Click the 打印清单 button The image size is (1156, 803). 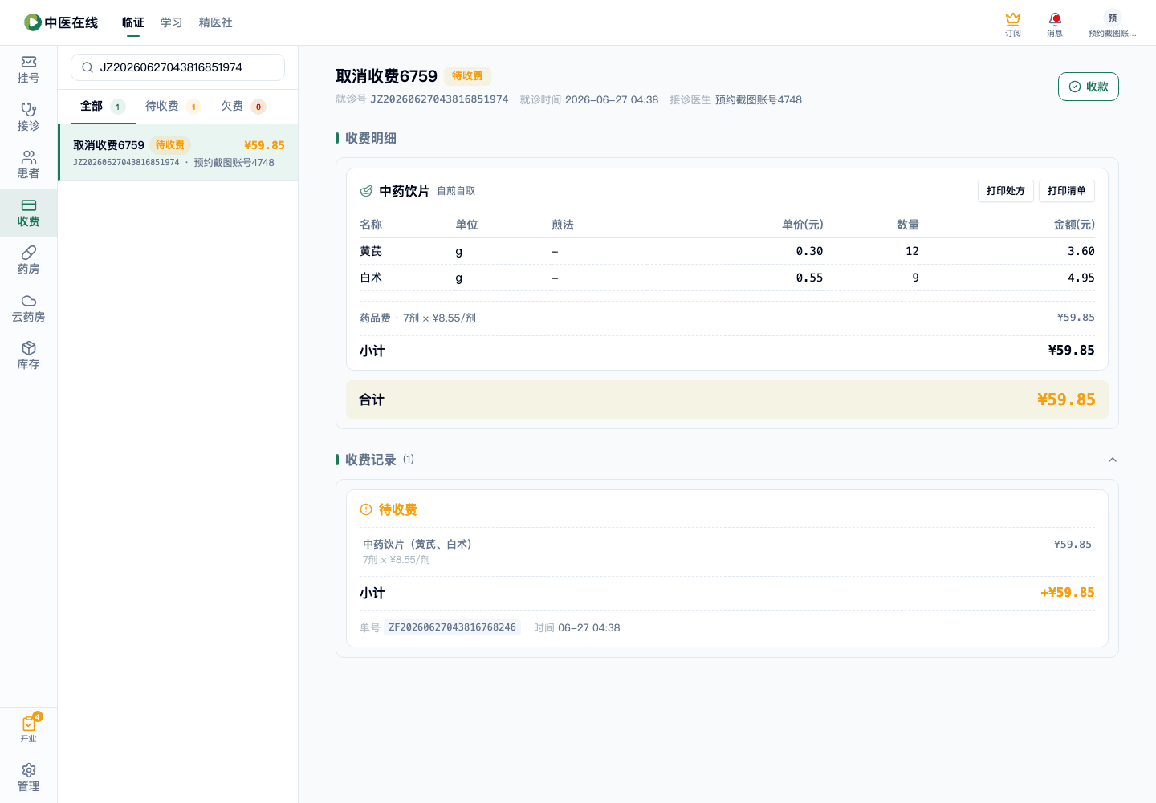1067,191
